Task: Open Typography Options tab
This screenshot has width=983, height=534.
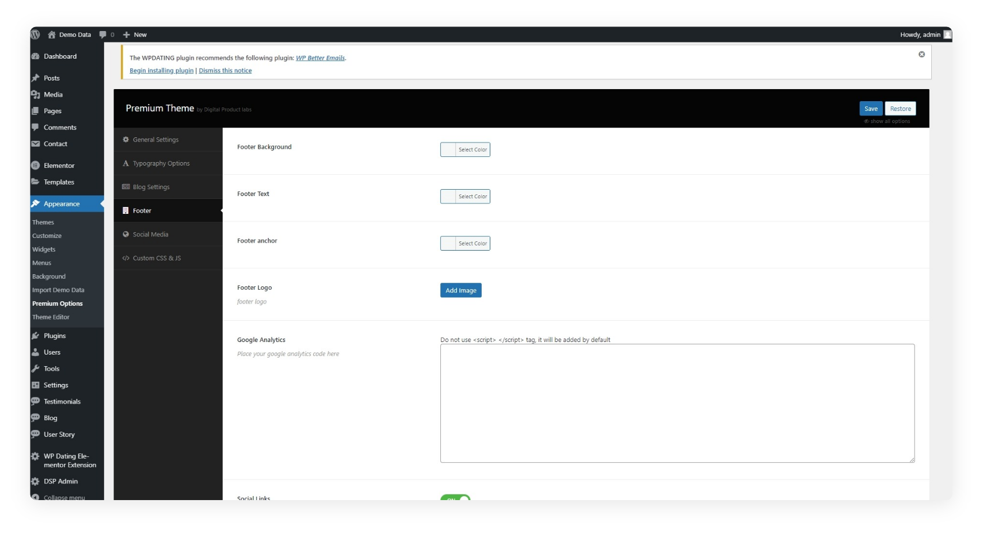Action: point(168,163)
